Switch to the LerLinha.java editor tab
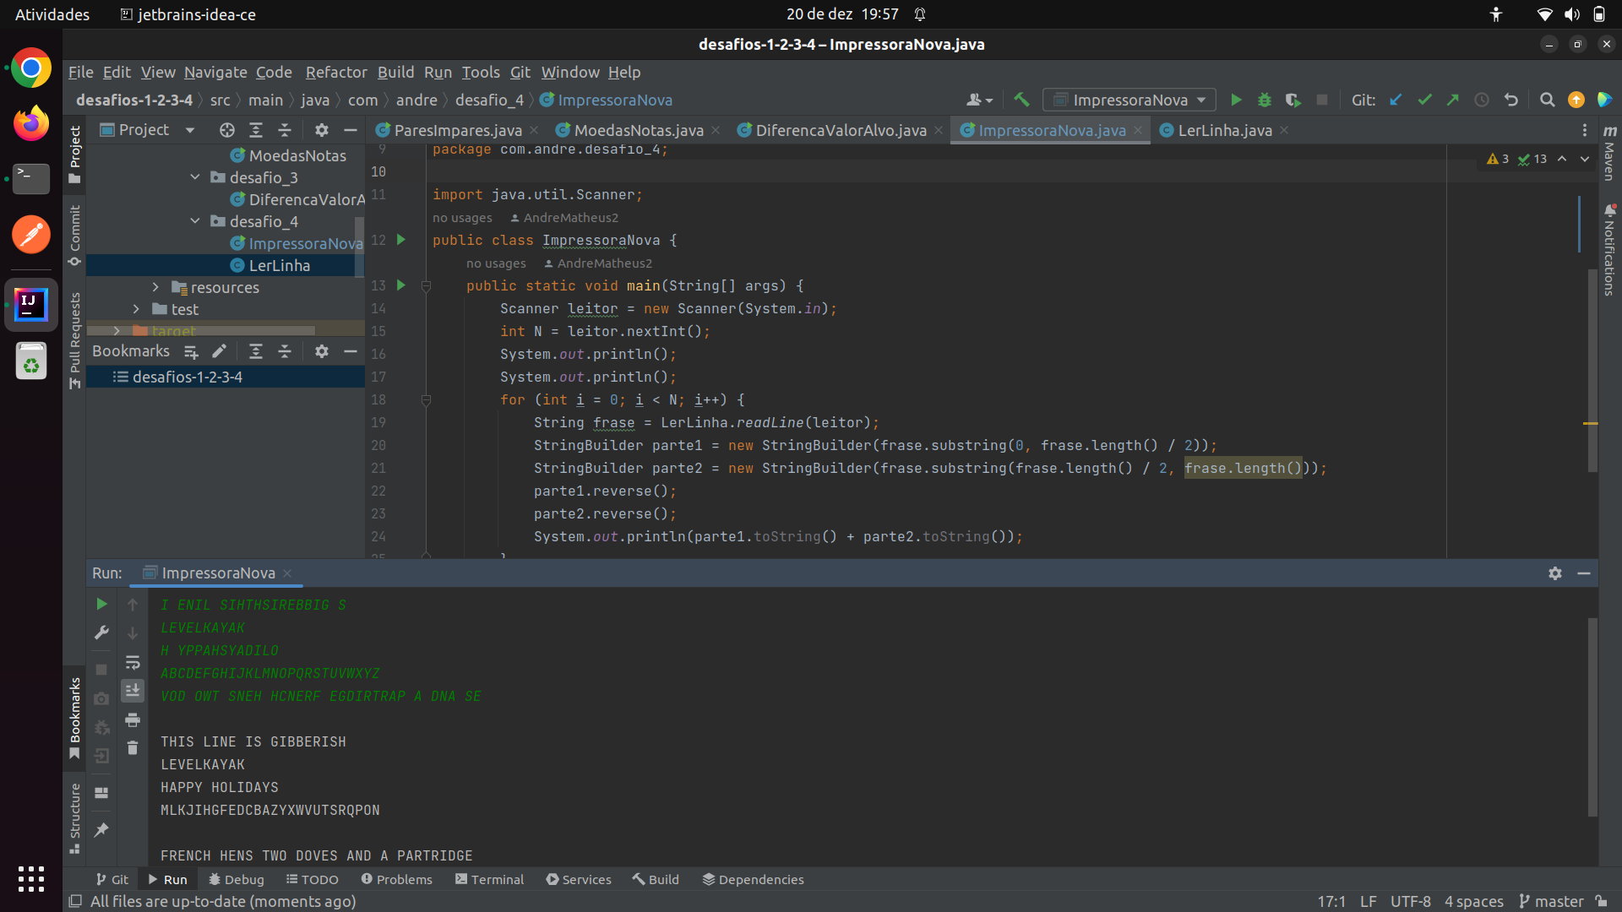This screenshot has height=912, width=1622. point(1224,130)
